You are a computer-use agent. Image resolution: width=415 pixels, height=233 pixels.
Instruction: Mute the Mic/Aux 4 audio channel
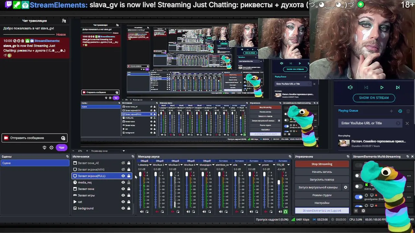click(x=188, y=212)
